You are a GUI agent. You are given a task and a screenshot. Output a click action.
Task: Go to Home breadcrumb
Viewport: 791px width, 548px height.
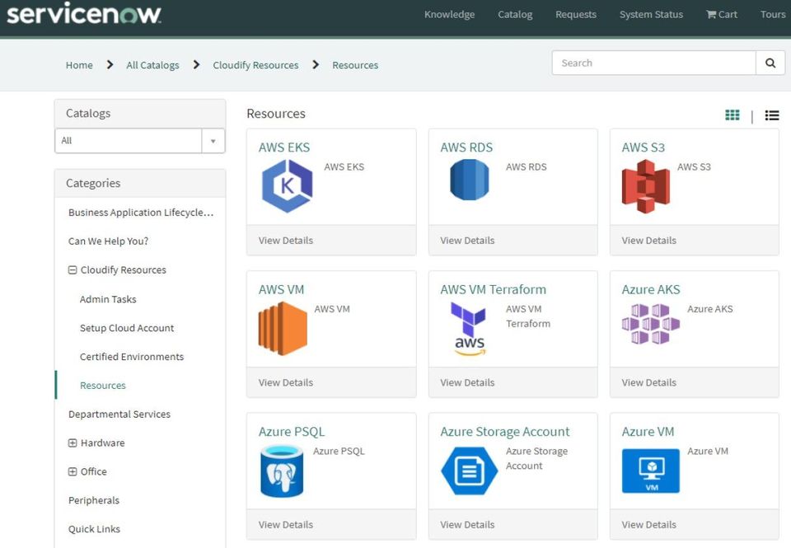tap(79, 65)
